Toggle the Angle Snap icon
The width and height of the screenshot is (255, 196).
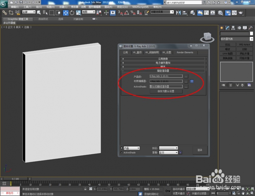point(127,12)
